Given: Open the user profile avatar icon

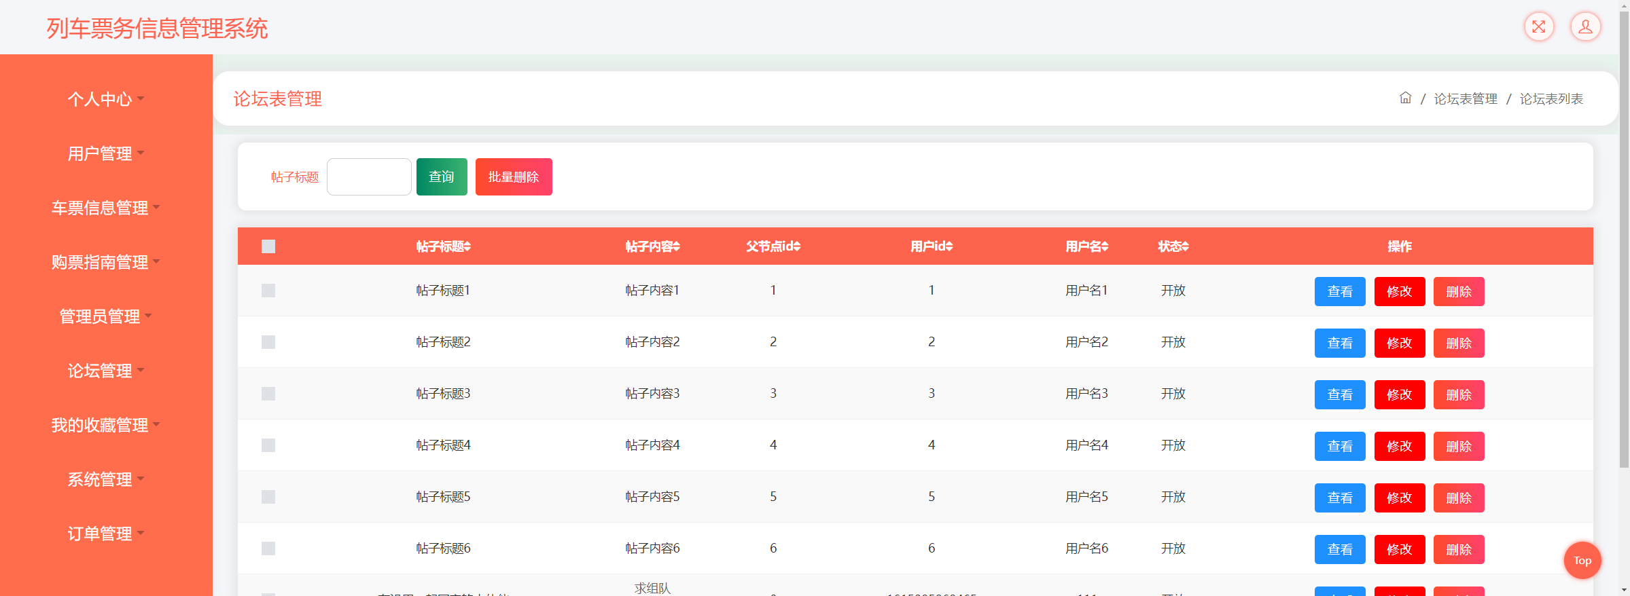Looking at the screenshot, I should pyautogui.click(x=1585, y=27).
